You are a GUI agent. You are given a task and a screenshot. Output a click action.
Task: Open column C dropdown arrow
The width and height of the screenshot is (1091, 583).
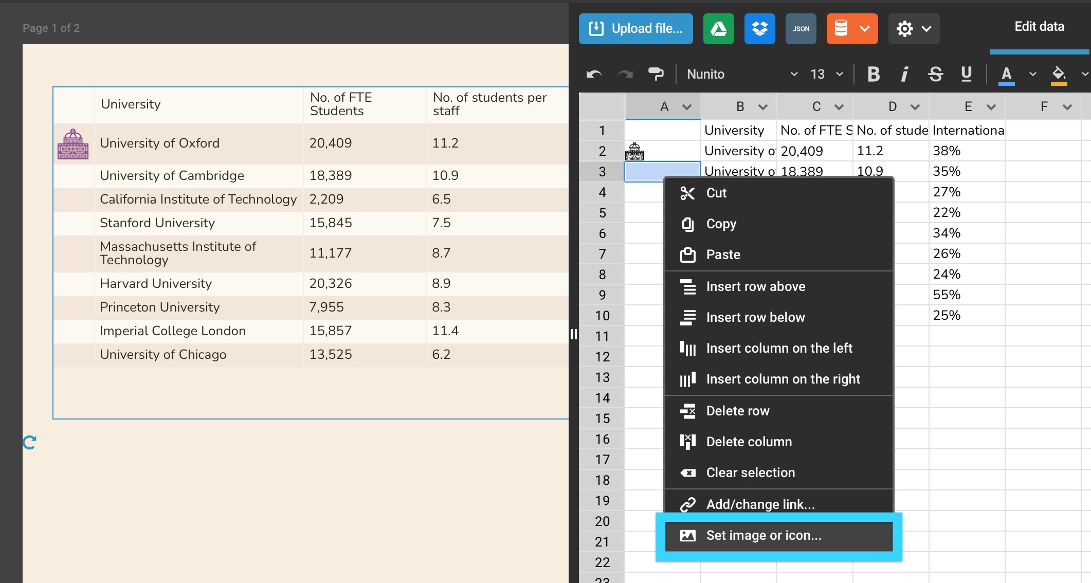[x=839, y=107]
